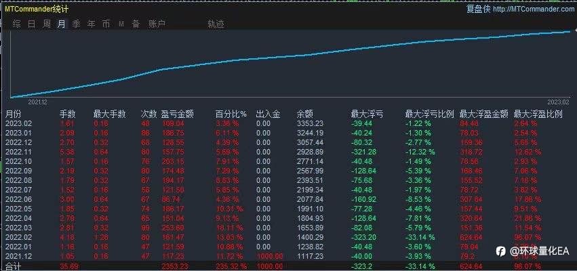The width and height of the screenshot is (577, 271).
Task: Click balance value 2771.14
Action: [310, 161]
